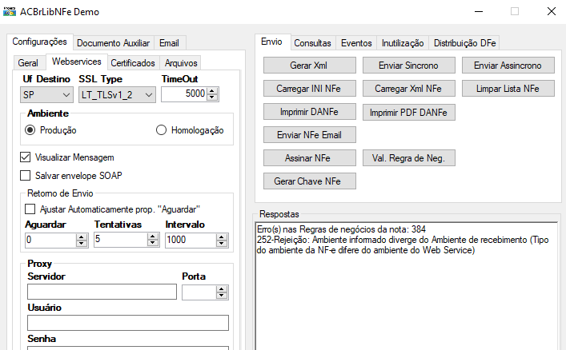Increase the Aguardar value with up arrow
Viewport: 566px width, 350px height.
(x=82, y=237)
